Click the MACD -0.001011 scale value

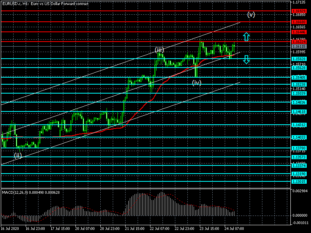click(x=300, y=223)
